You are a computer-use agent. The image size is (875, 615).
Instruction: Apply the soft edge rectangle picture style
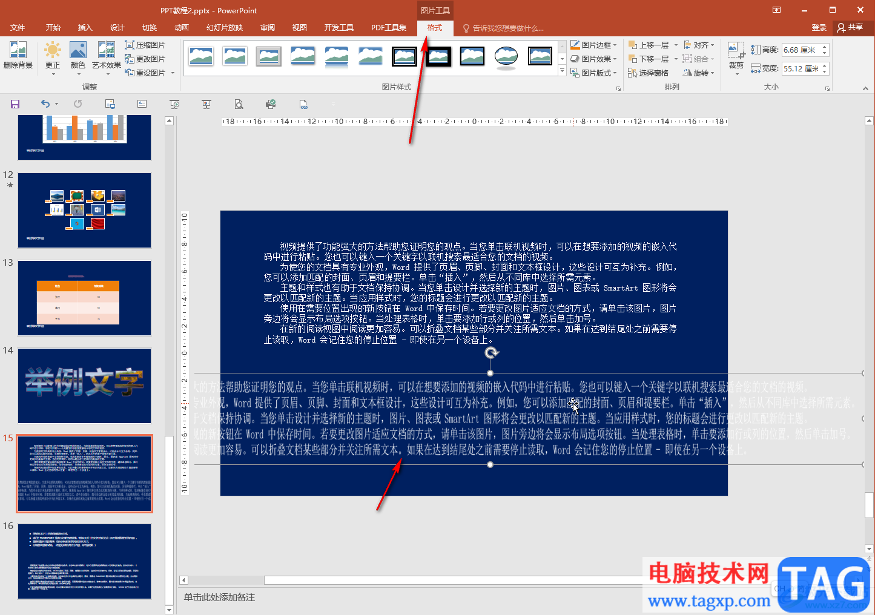370,56
